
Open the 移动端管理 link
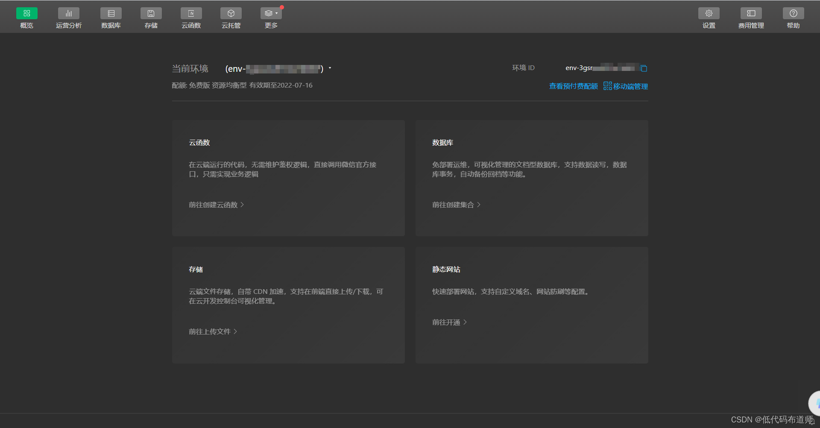626,86
